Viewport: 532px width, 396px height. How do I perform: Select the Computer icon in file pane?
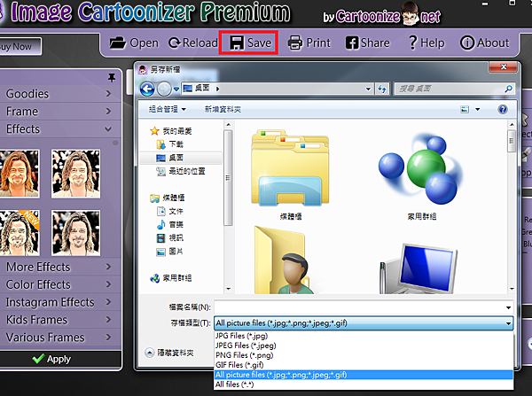419,268
